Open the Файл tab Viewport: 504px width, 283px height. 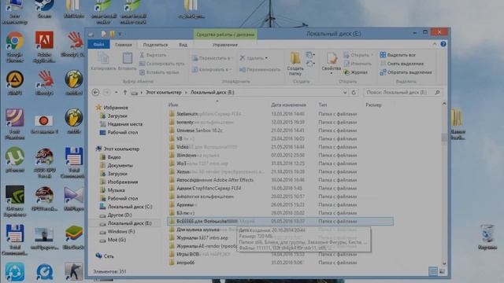98,44
